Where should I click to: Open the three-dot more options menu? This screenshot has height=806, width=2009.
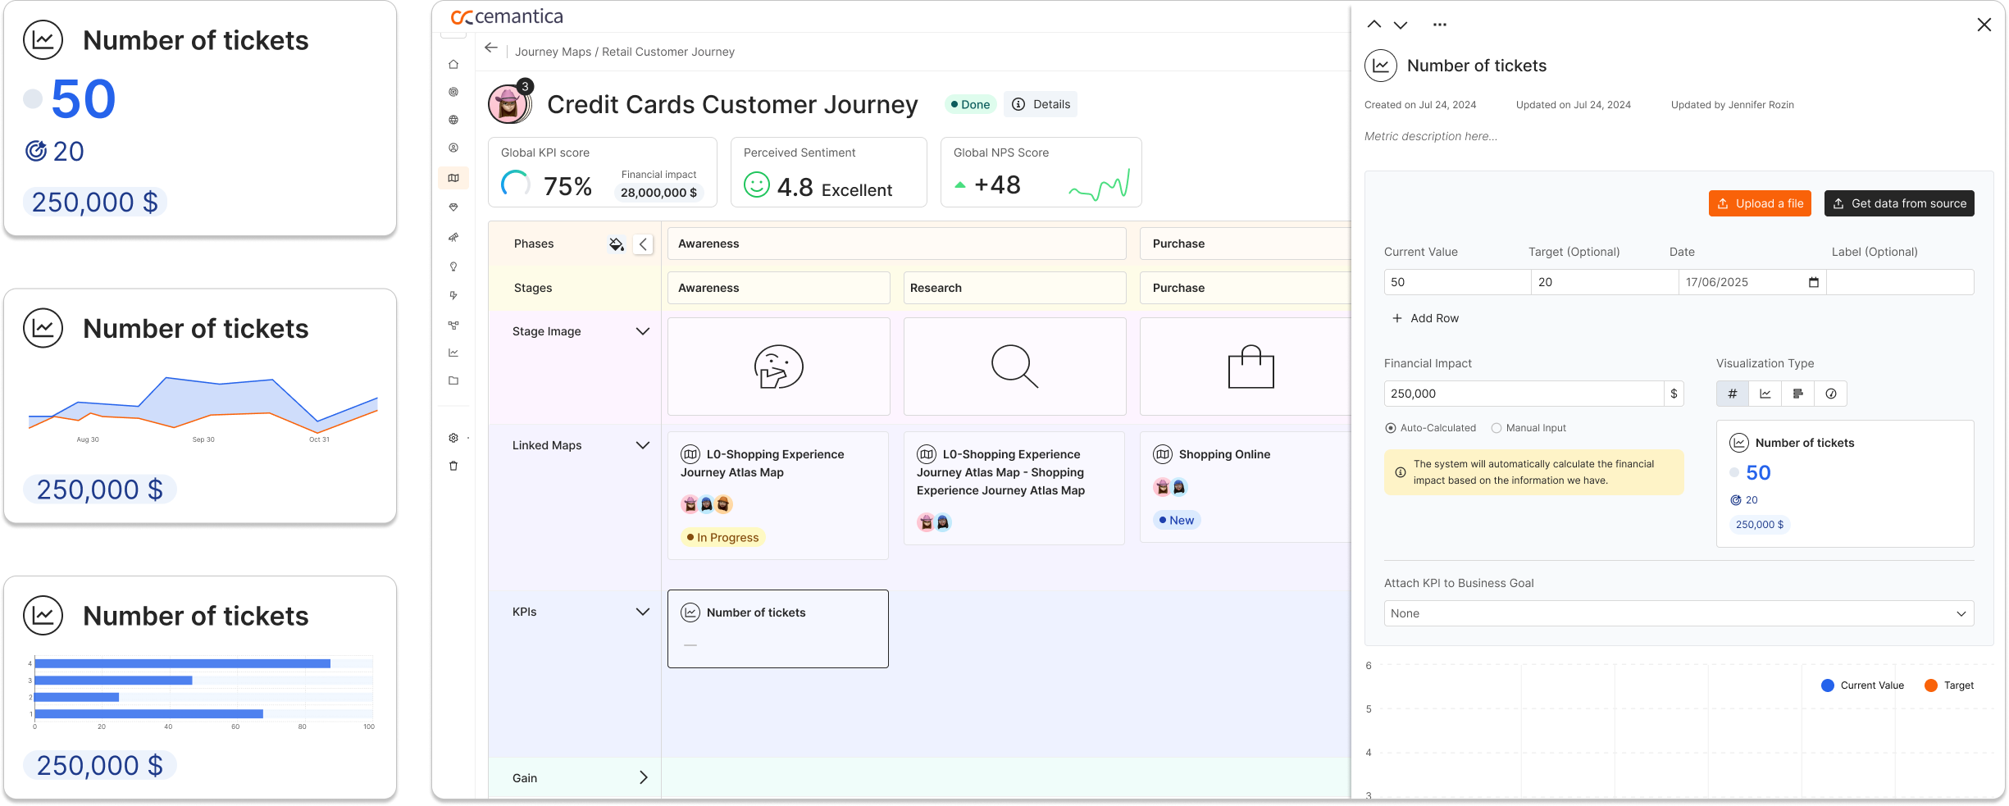tap(1440, 25)
